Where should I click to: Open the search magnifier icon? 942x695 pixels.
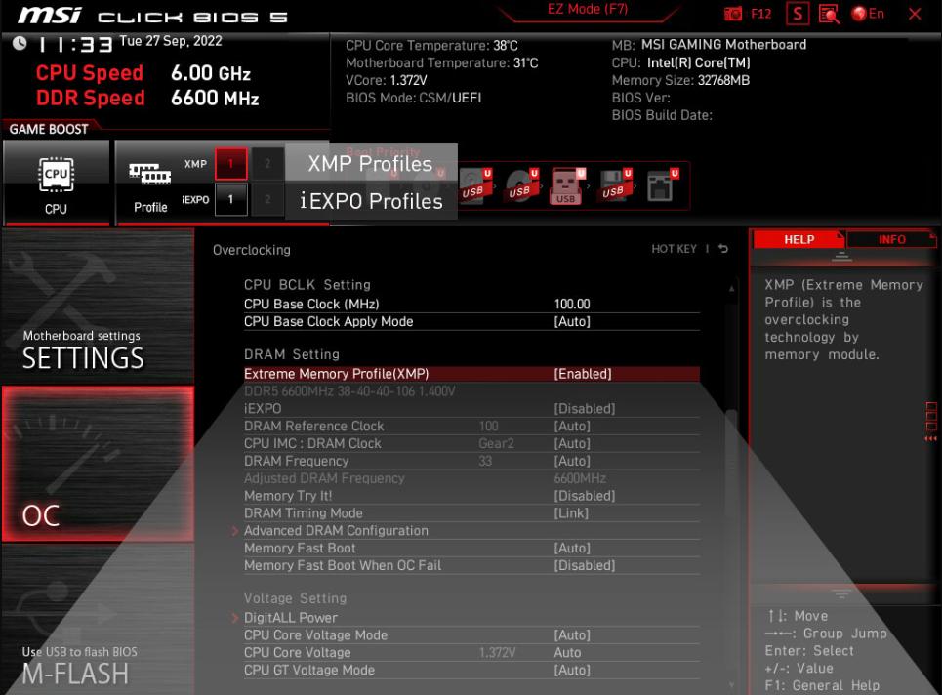(x=827, y=14)
